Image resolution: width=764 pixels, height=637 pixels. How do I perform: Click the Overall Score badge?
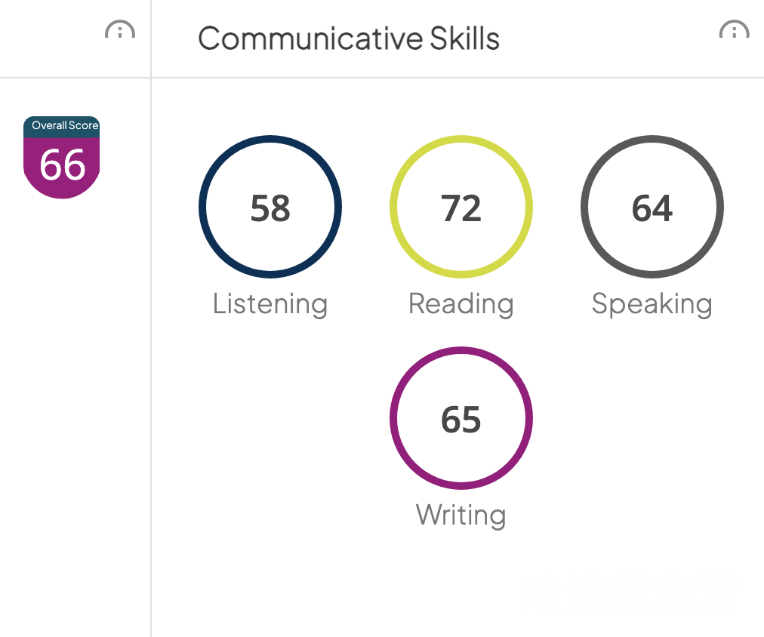pos(62,157)
